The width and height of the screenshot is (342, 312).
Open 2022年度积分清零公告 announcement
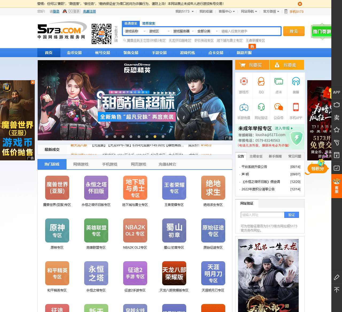pyautogui.click(x=258, y=189)
